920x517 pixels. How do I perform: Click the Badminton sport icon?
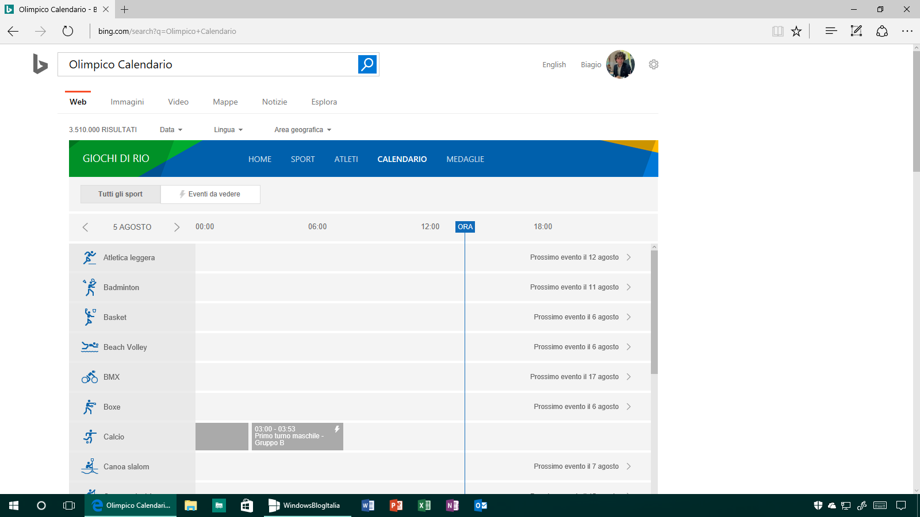(x=90, y=287)
